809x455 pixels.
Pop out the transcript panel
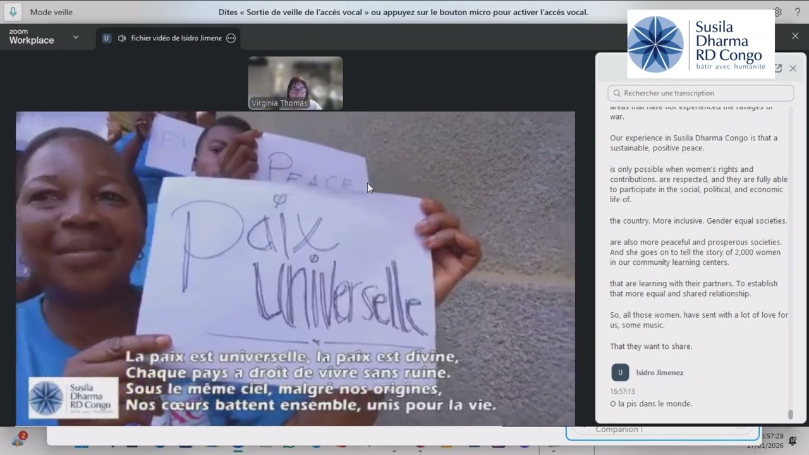pyautogui.click(x=778, y=68)
